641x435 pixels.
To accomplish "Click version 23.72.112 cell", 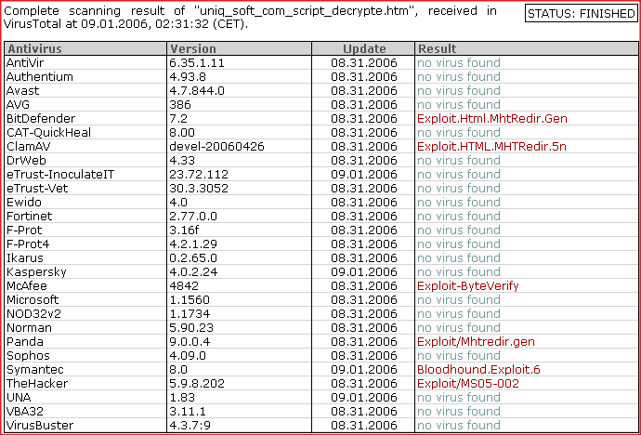I will tap(199, 174).
